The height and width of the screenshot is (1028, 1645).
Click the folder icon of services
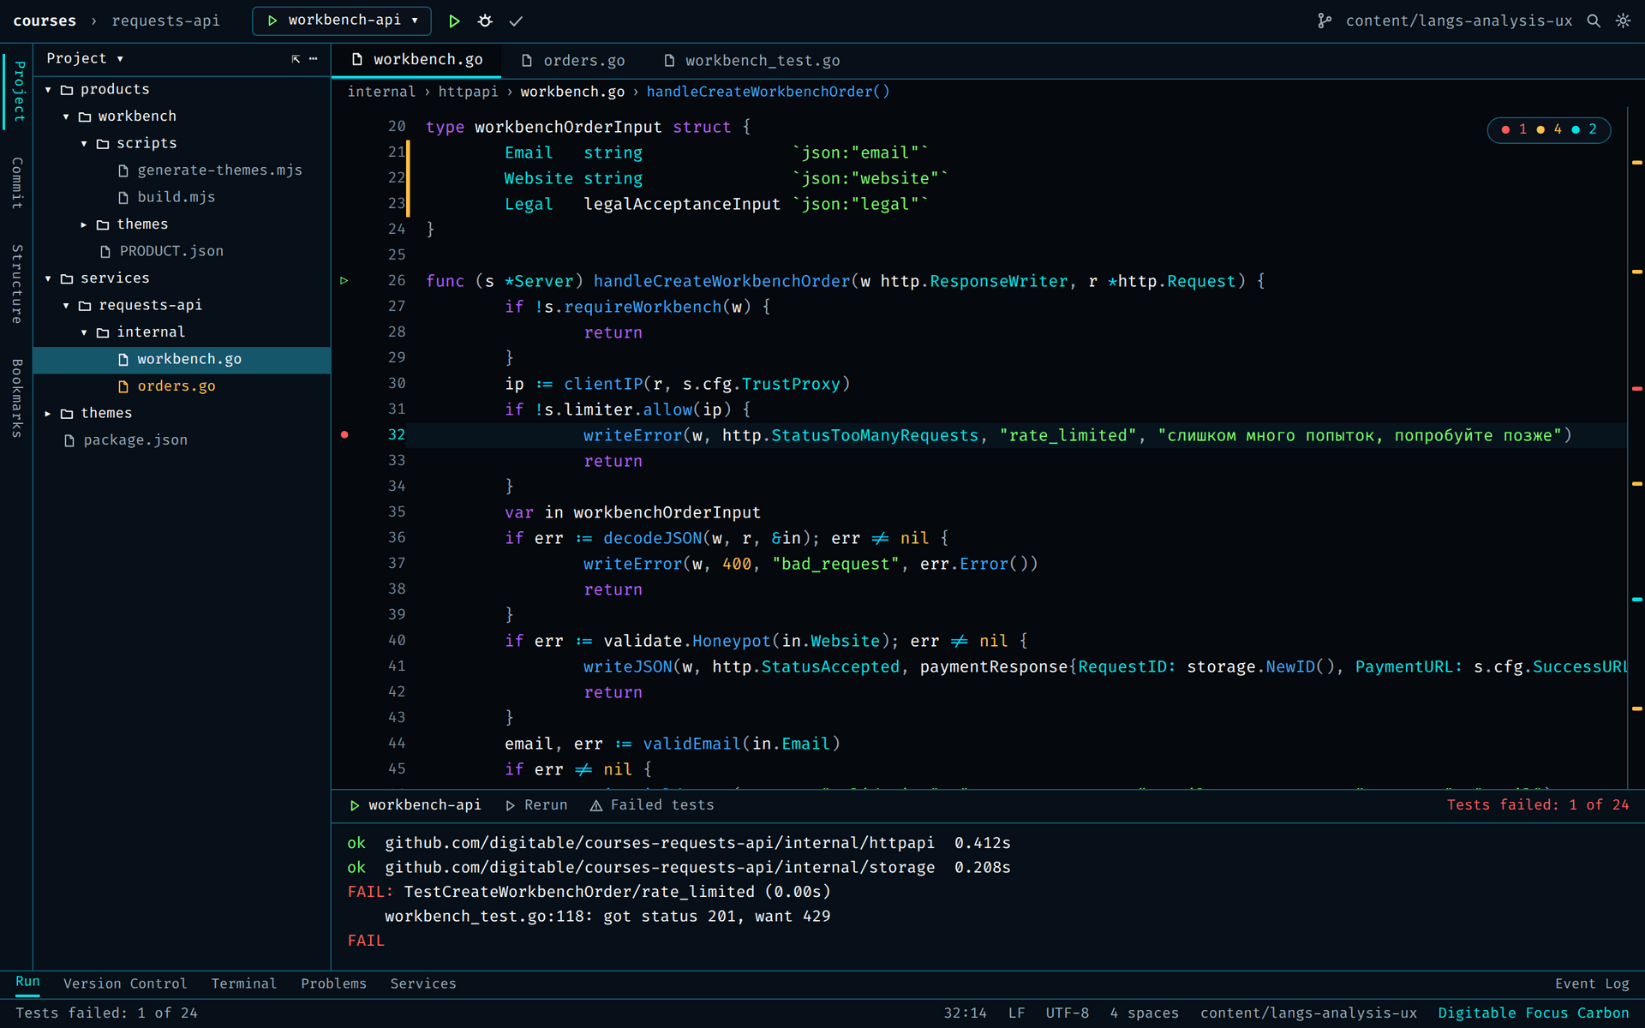[x=67, y=278]
